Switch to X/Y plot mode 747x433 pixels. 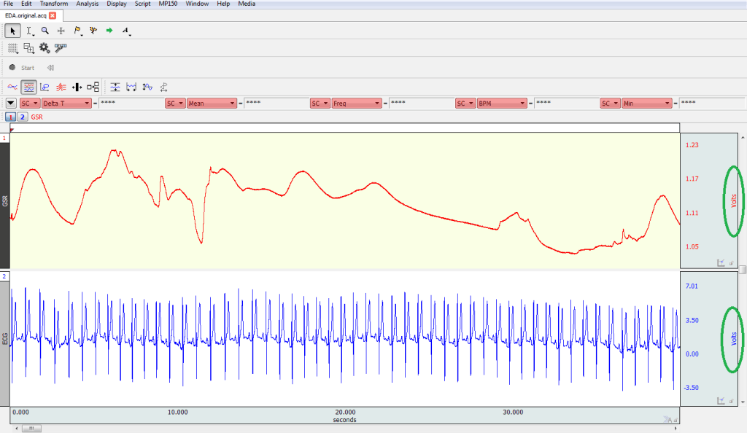click(44, 87)
